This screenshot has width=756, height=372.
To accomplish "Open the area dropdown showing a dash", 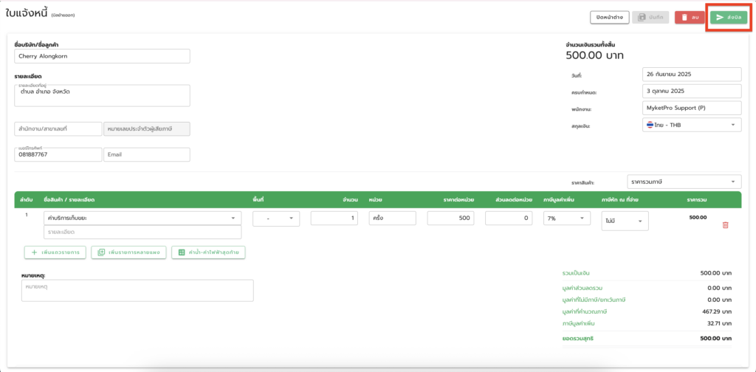I will point(276,218).
